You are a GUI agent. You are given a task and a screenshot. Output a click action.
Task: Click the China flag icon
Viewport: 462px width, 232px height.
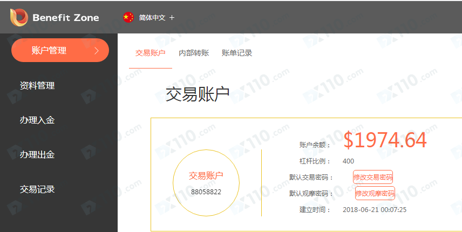coord(128,17)
